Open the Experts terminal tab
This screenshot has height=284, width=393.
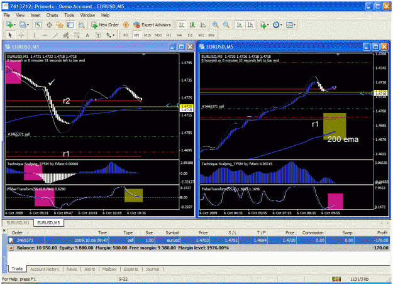131,269
